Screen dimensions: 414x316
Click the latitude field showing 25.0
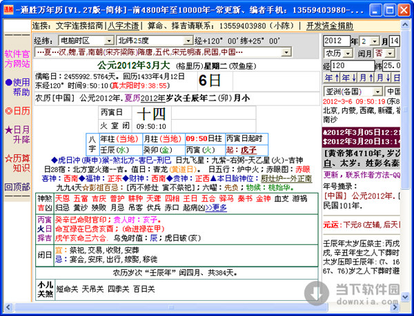[x=391, y=65]
